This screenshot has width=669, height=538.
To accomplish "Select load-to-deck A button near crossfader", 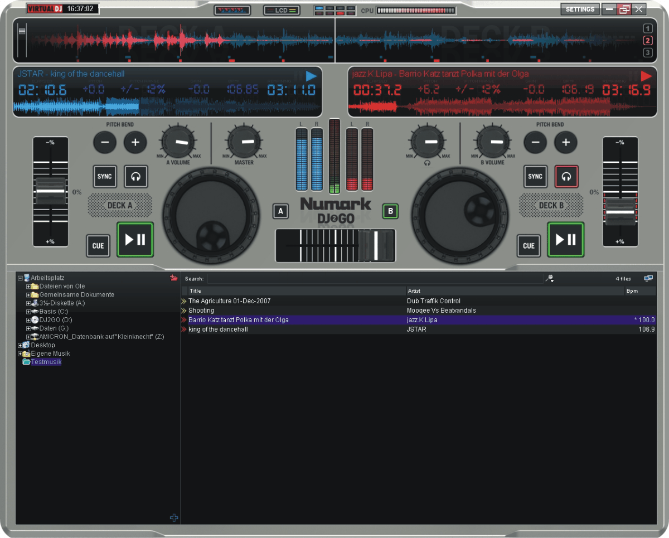I will point(280,211).
